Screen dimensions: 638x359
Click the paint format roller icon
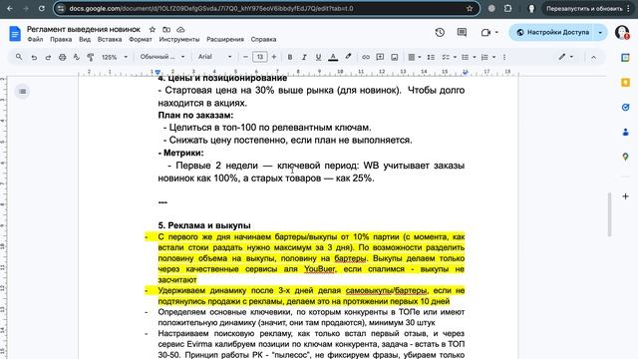[x=91, y=57]
